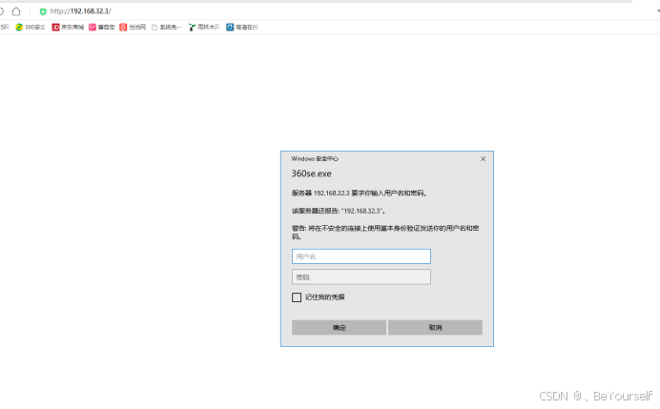Screen dimensions: 660x409
Task: Open the 360安全 bookmark
Action: click(x=31, y=27)
